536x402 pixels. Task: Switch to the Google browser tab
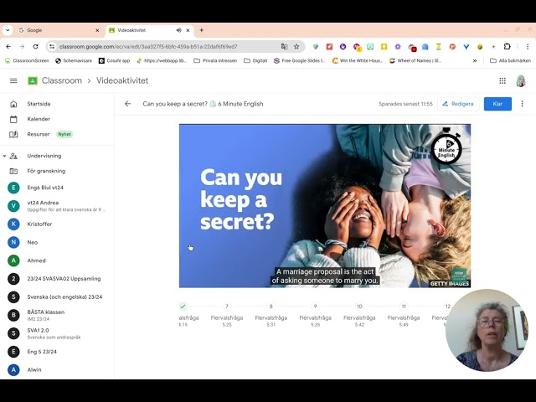pyautogui.click(x=58, y=30)
